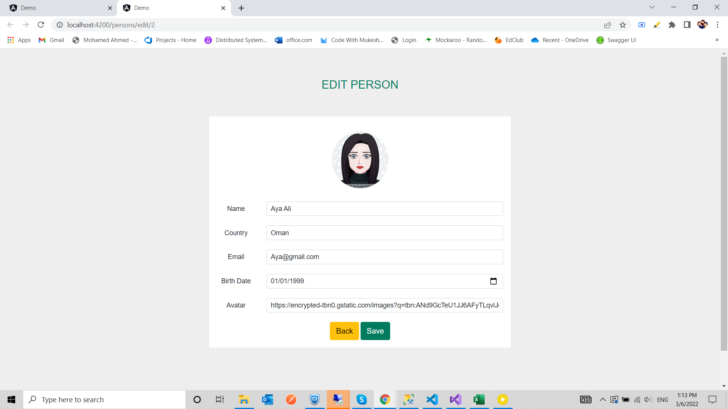Open Skype from the taskbar
Screen dimensions: 728x409
362,399
